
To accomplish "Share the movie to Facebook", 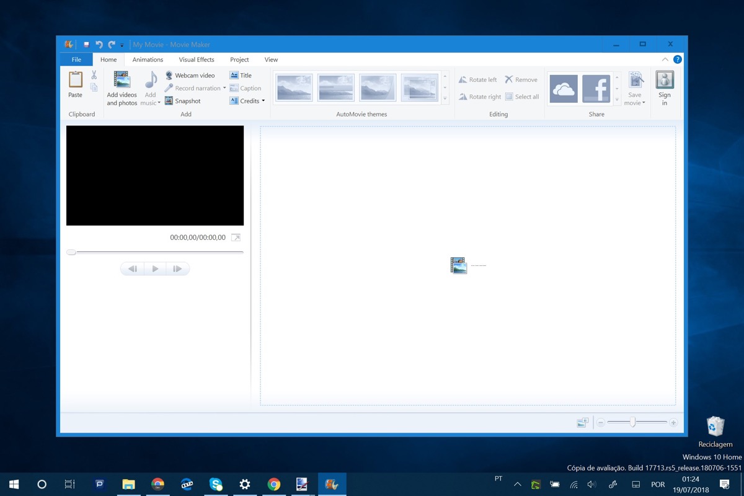I will [x=596, y=89].
